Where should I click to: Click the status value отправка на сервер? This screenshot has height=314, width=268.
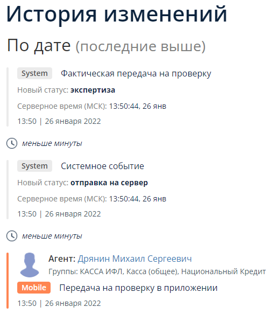(109, 183)
